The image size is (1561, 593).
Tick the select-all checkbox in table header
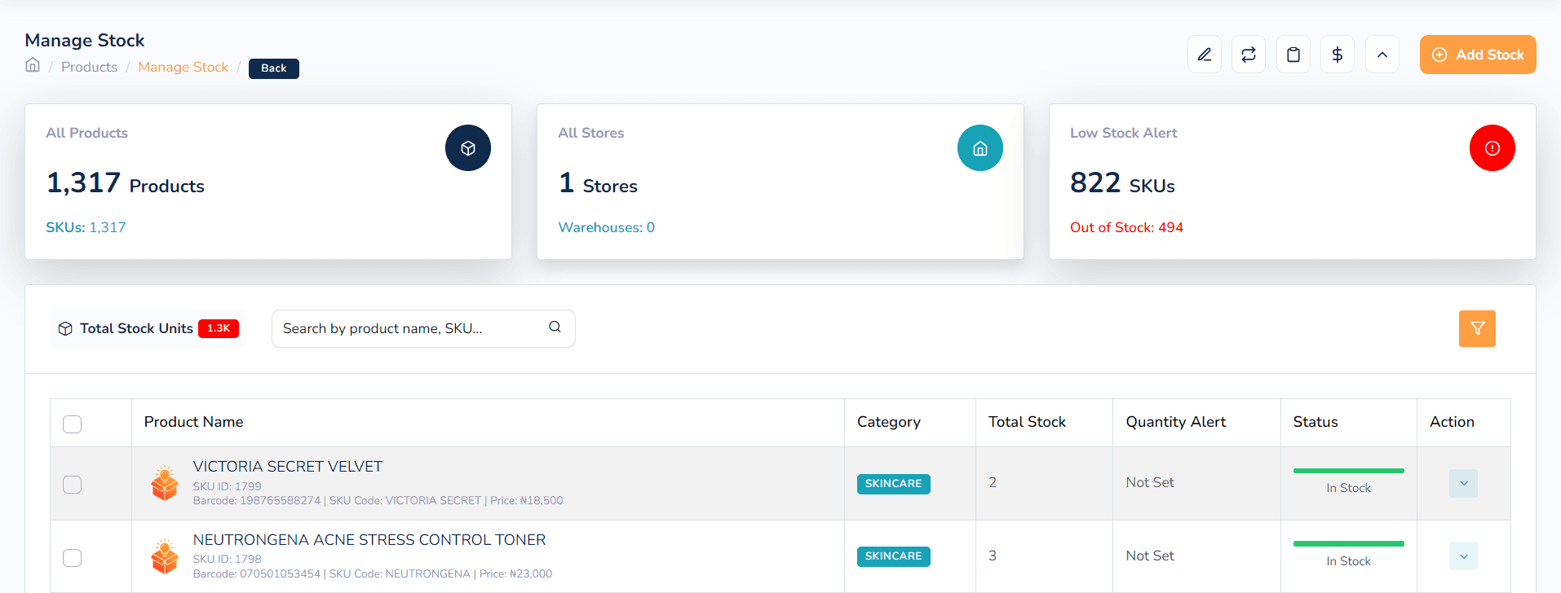[x=73, y=424]
